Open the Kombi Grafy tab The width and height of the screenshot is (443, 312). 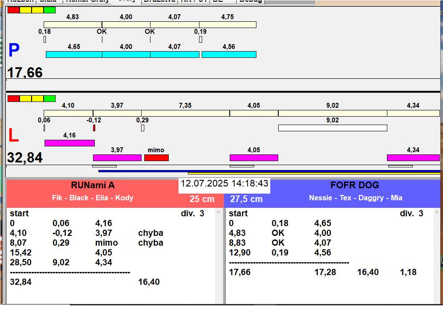pos(87,1)
